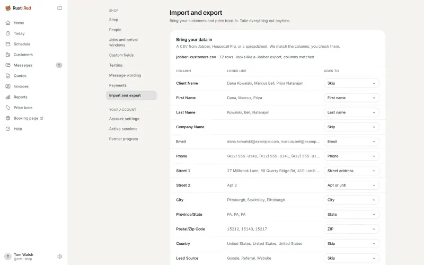The image size is (424, 265).
Task: Click the Messages chat bubble icon
Action: point(8,65)
